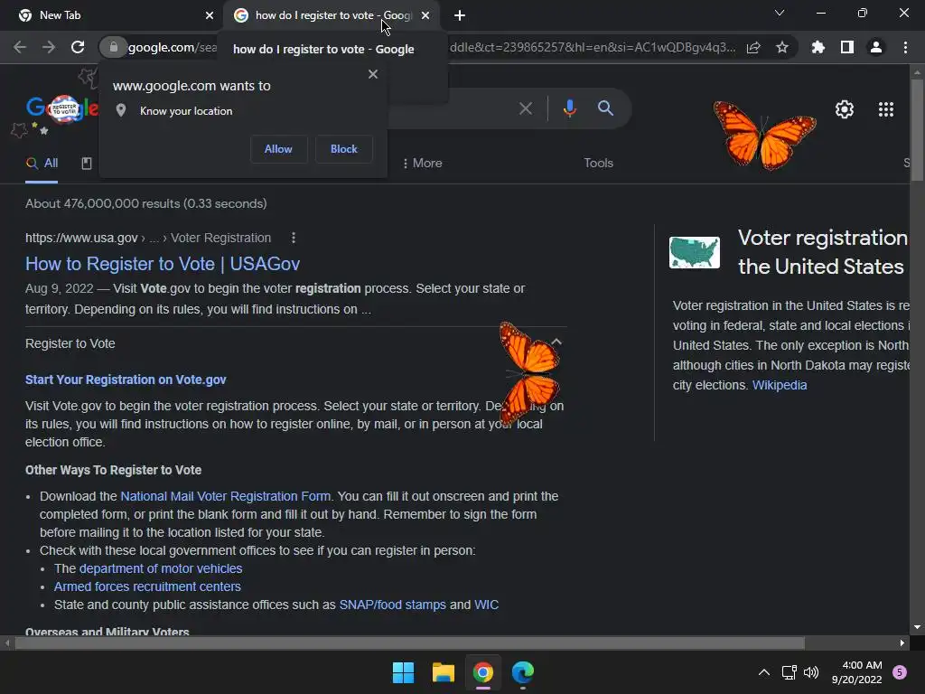Open the Google apps grid
The height and width of the screenshot is (694, 925).
pos(886,109)
